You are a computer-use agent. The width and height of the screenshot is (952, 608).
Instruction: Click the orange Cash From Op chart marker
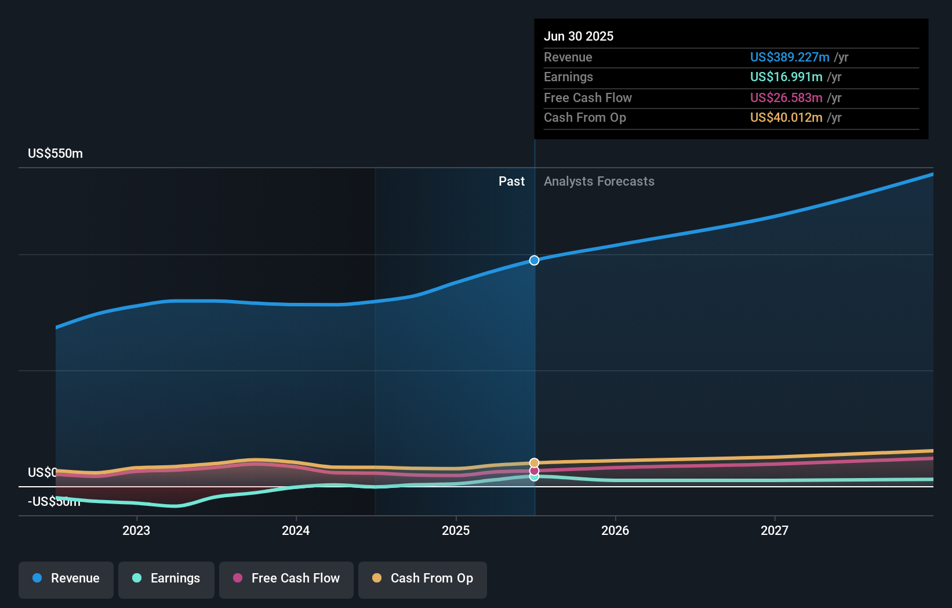click(533, 462)
